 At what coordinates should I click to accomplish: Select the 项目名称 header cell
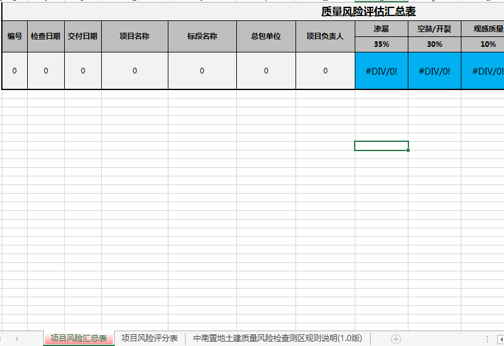click(134, 36)
